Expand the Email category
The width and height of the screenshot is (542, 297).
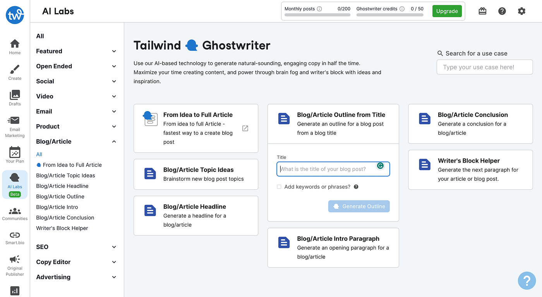[x=114, y=112]
